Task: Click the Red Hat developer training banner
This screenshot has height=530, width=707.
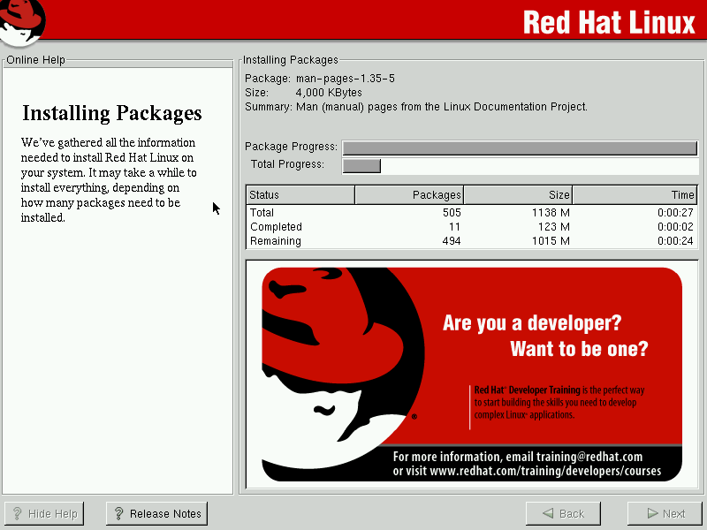Action: [472, 374]
